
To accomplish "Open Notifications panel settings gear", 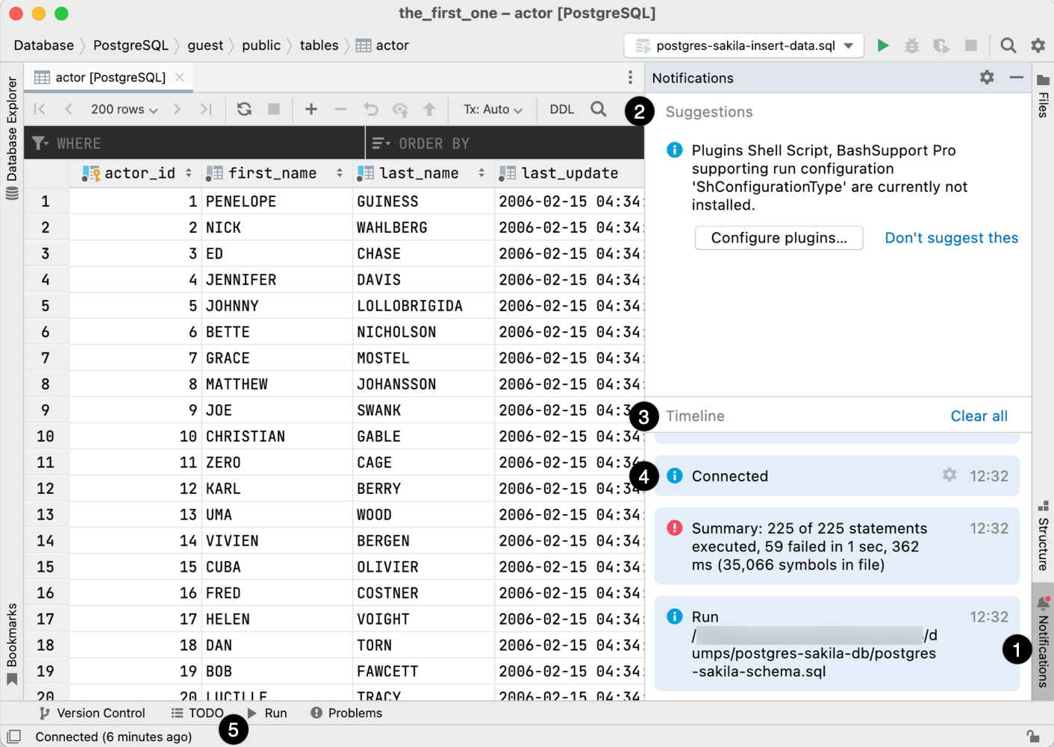I will (x=987, y=78).
